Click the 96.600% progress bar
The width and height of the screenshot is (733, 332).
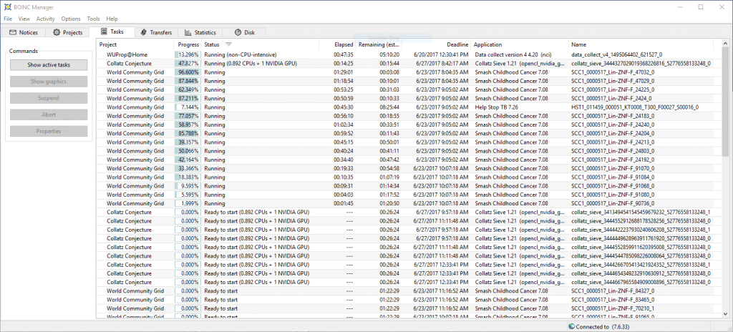pos(188,72)
